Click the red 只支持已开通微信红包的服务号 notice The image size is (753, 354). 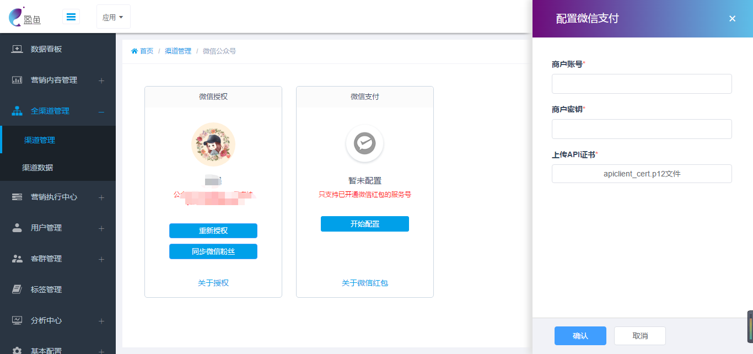coord(365,195)
